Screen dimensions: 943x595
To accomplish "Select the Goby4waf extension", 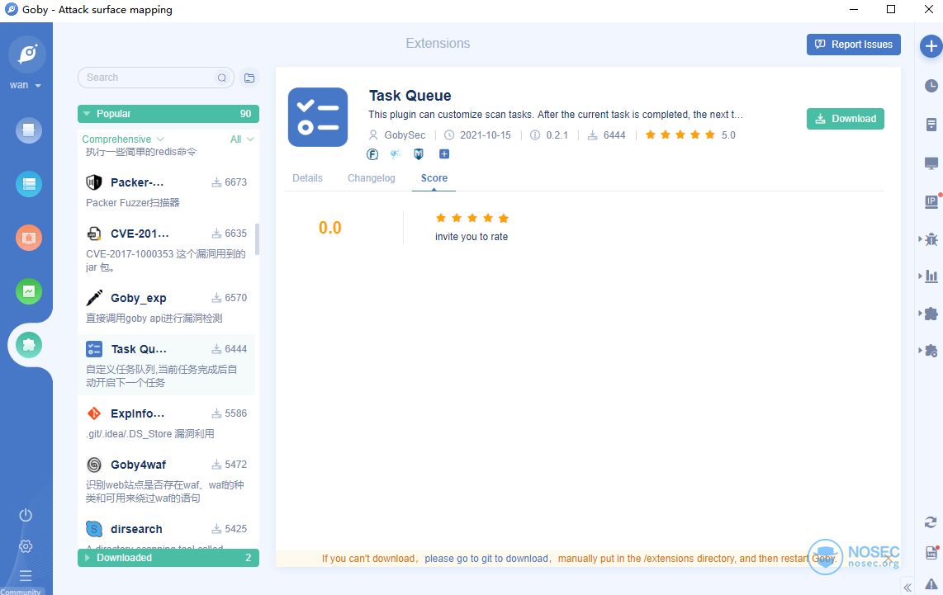I will click(x=167, y=480).
